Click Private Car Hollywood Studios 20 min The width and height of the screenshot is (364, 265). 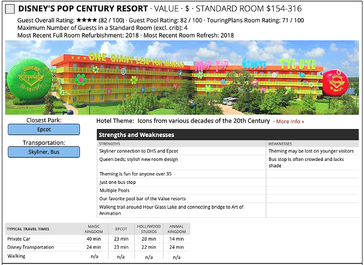(x=149, y=239)
